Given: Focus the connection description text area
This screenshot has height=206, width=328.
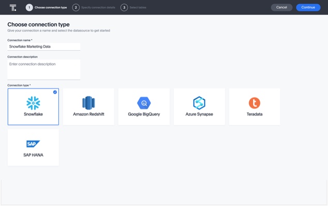Looking at the screenshot, I should pos(44,70).
